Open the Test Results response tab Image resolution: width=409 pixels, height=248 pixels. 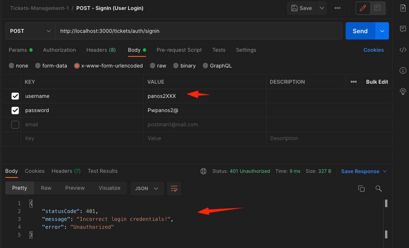point(103,171)
